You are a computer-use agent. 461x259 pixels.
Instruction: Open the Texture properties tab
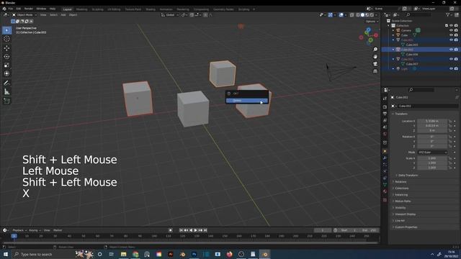[385, 200]
